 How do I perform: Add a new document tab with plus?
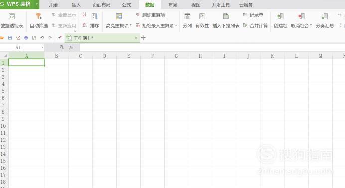[x=143, y=38]
